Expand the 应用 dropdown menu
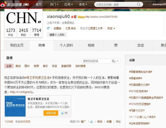 [x=68, y=4]
